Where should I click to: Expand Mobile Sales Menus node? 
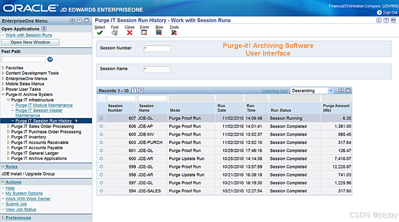click(x=3, y=84)
